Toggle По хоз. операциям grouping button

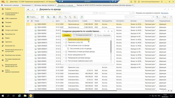103,35
